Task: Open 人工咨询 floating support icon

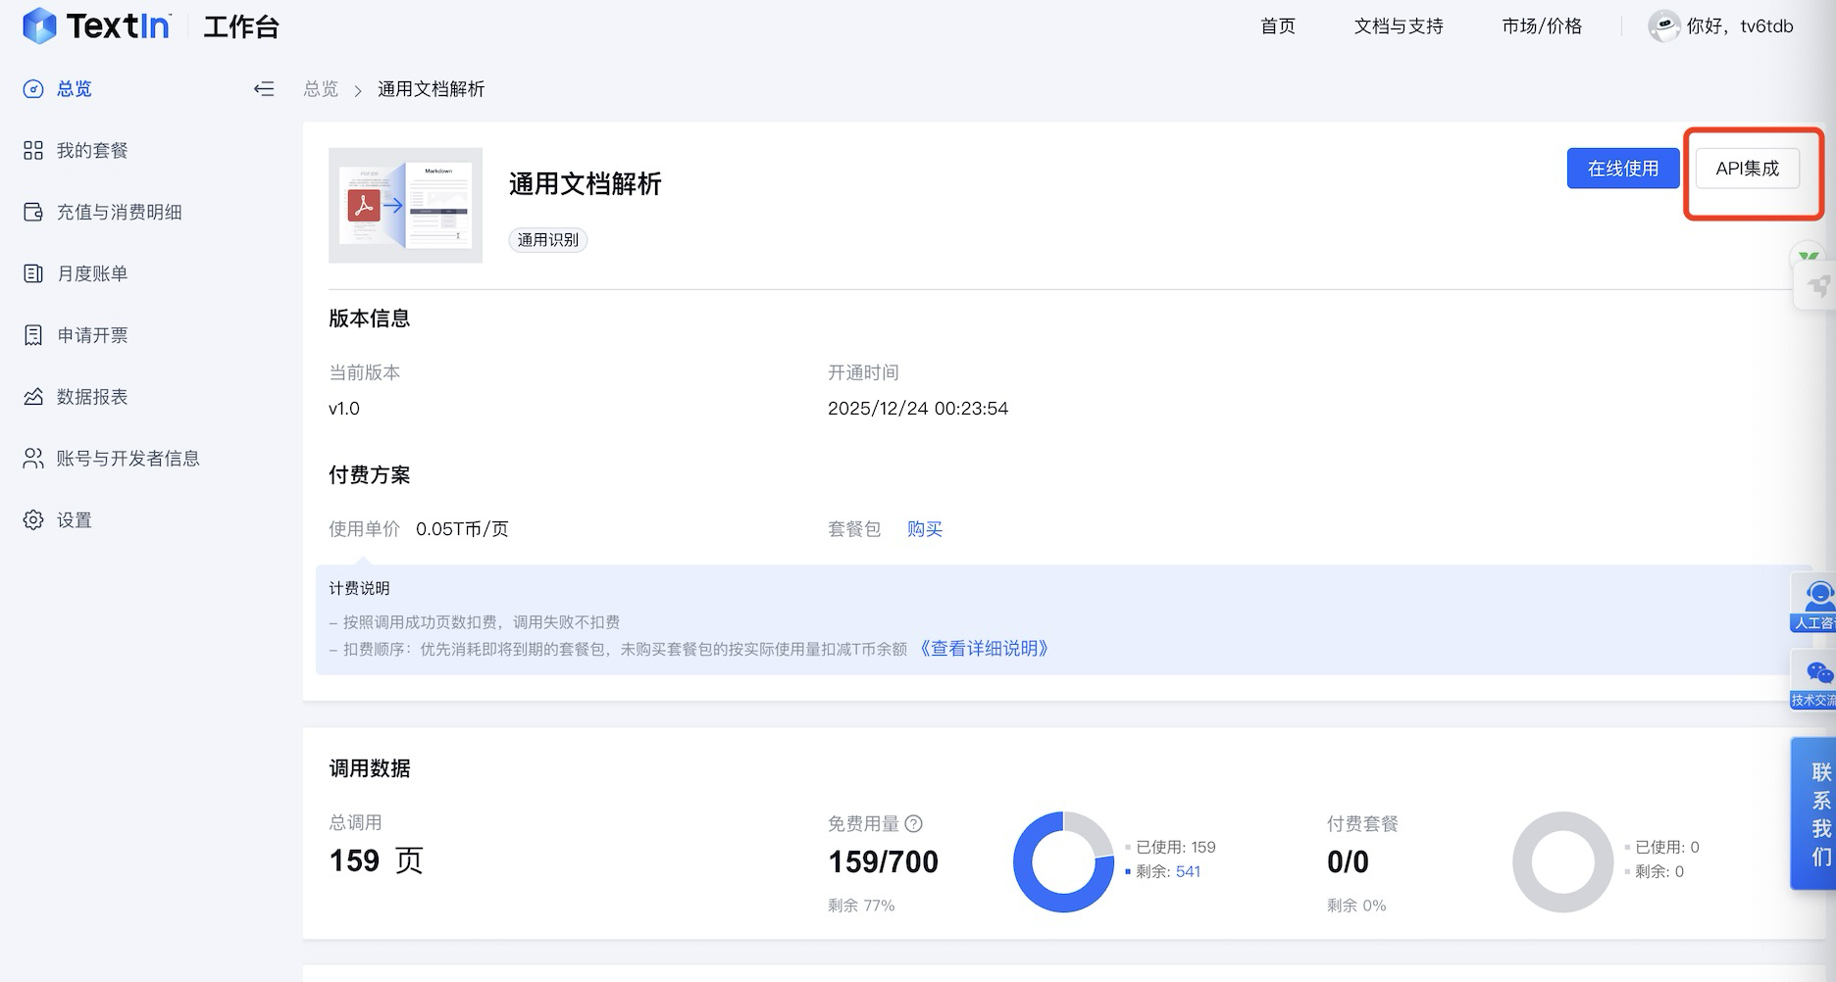Action: pyautogui.click(x=1814, y=603)
